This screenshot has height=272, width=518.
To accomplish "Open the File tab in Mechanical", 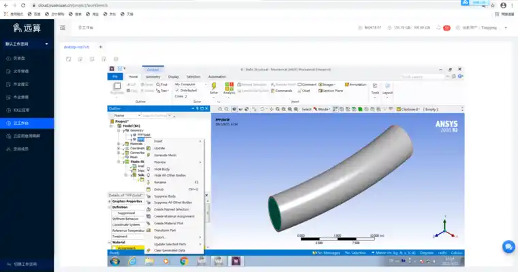I will click(x=115, y=76).
